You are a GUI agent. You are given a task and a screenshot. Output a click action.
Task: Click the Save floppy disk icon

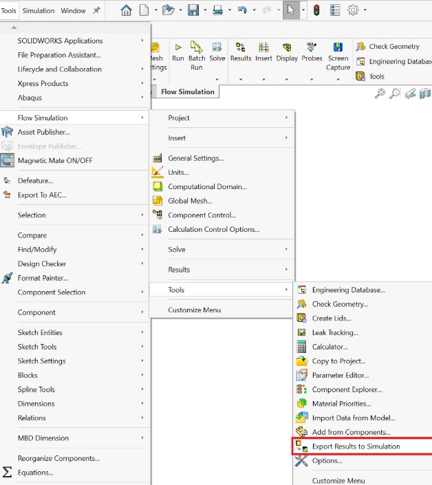193,10
